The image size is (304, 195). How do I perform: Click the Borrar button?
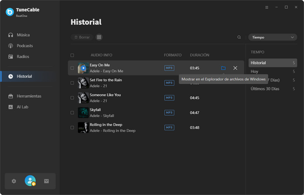coord(82,37)
